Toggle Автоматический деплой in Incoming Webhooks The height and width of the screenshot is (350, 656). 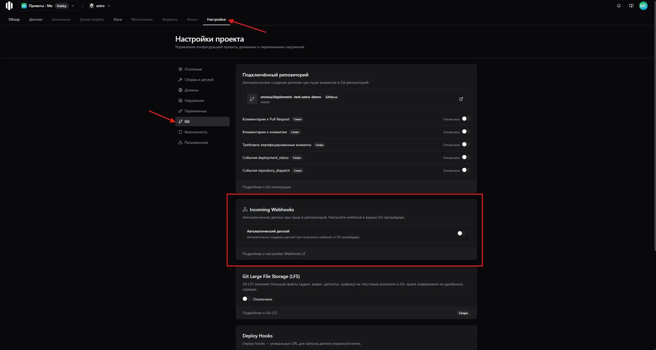tap(460, 233)
